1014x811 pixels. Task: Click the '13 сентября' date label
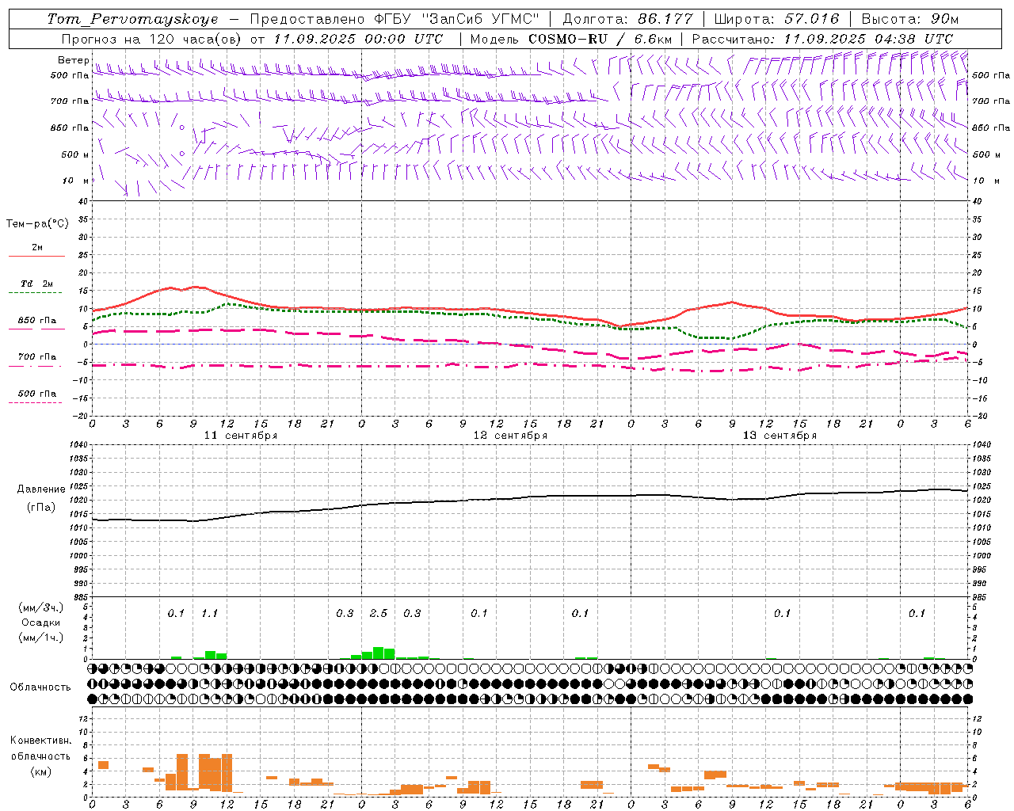tap(780, 435)
